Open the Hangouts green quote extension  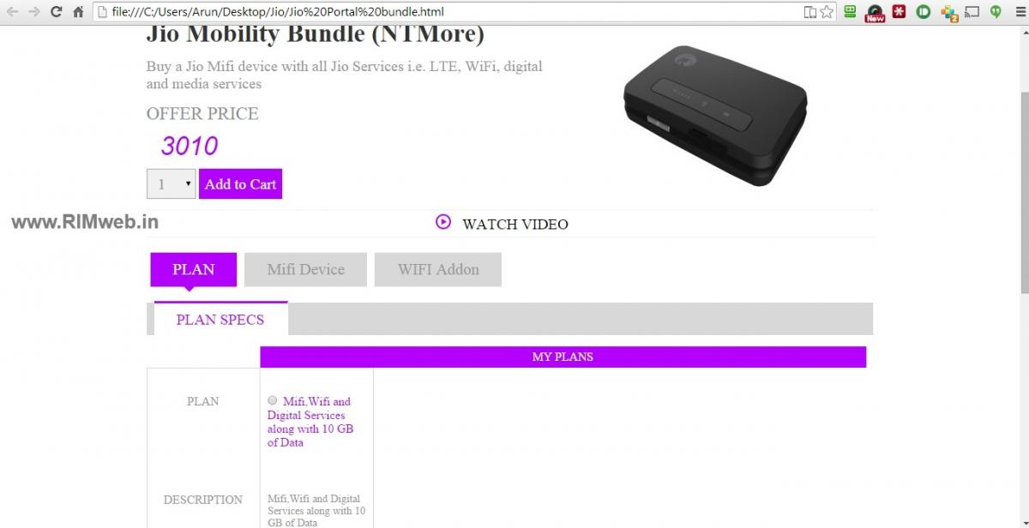point(996,12)
